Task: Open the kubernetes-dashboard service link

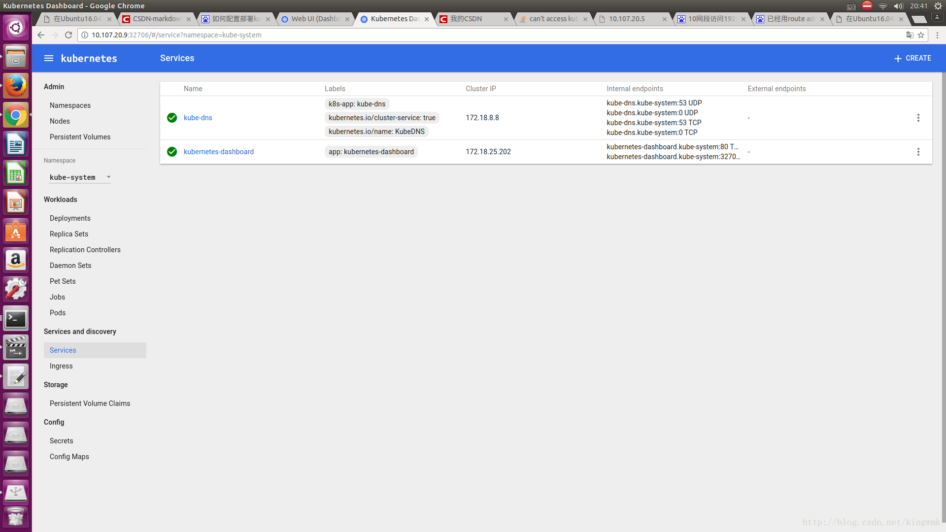Action: coord(219,152)
